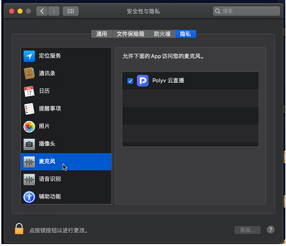Switch to the 隐私 tab
The height and width of the screenshot is (246, 286).
click(x=186, y=34)
